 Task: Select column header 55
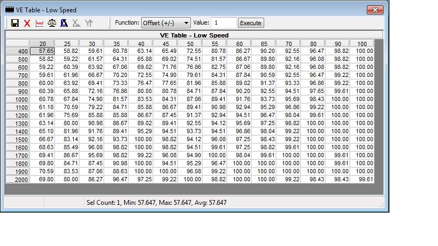pyautogui.click(x=214, y=43)
